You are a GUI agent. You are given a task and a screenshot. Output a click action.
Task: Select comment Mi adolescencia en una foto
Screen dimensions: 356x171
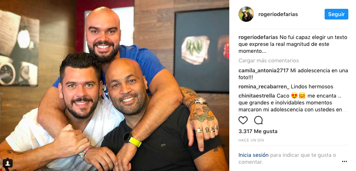[x=293, y=74]
